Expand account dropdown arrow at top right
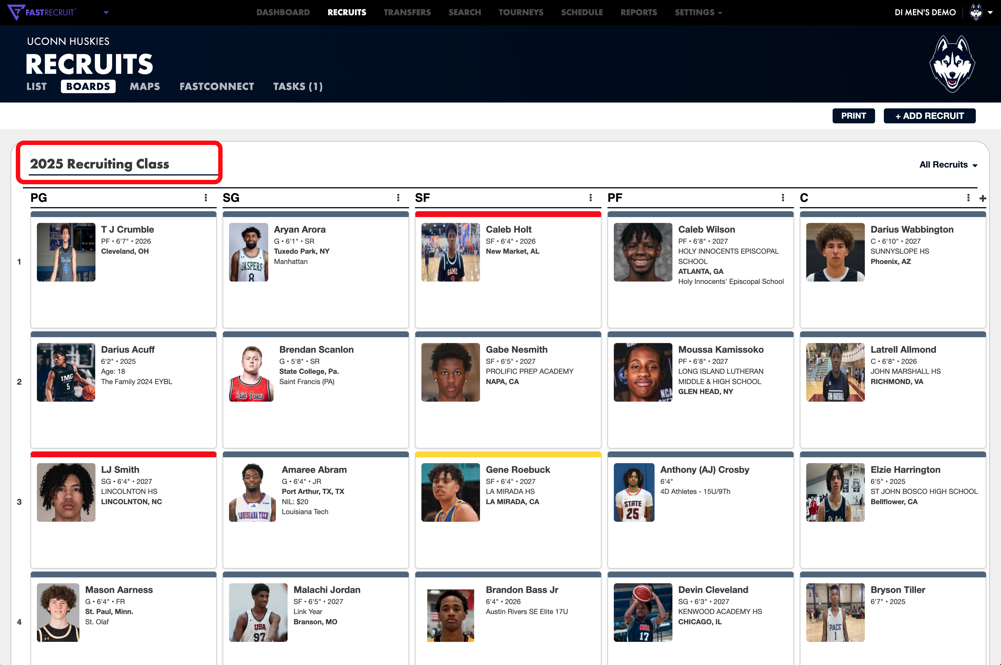This screenshot has width=1001, height=665. pyautogui.click(x=990, y=12)
